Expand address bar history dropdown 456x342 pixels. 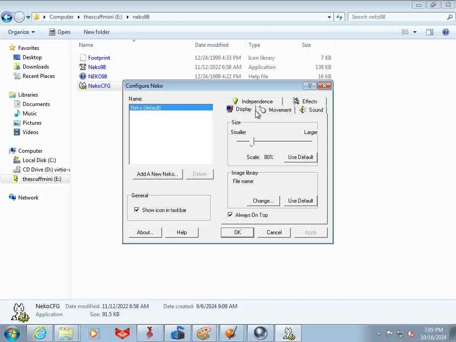tap(329, 17)
